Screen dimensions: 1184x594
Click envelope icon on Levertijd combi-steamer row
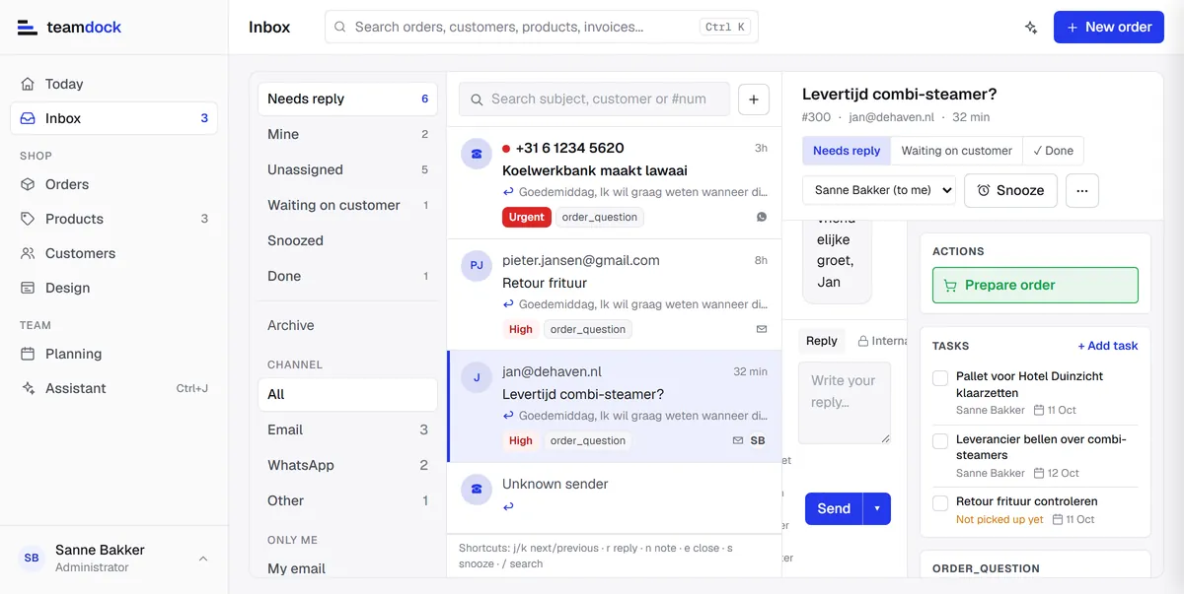pos(738,440)
